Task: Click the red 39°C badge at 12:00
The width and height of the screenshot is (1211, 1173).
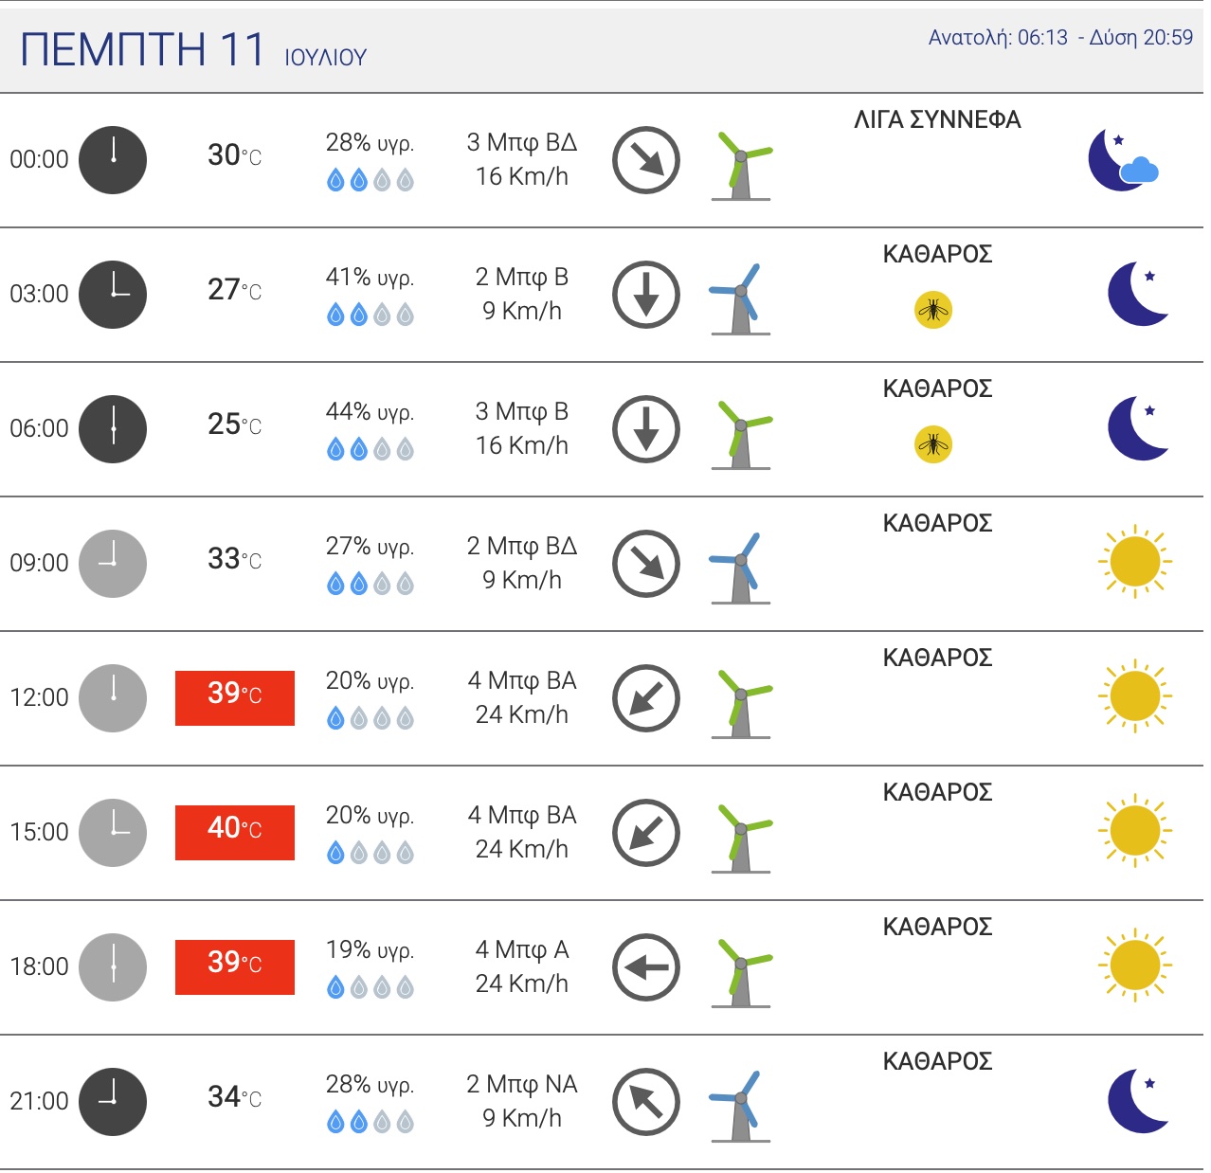Action: [x=235, y=698]
